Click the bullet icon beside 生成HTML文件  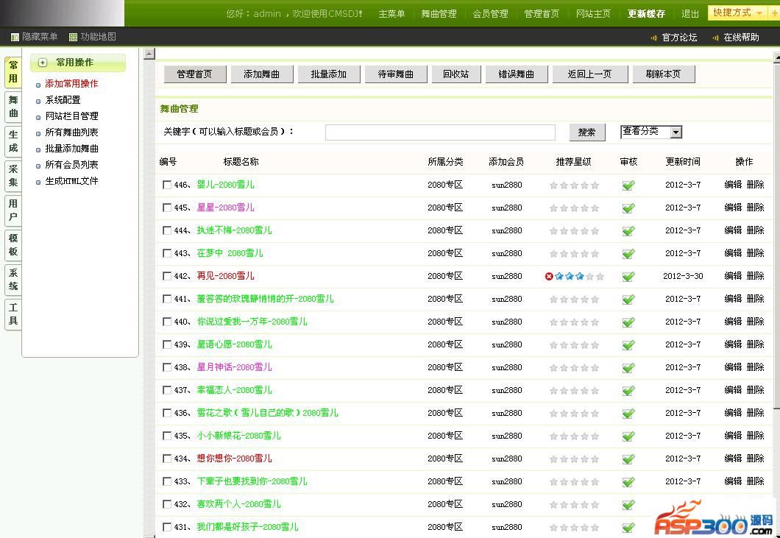coord(38,182)
